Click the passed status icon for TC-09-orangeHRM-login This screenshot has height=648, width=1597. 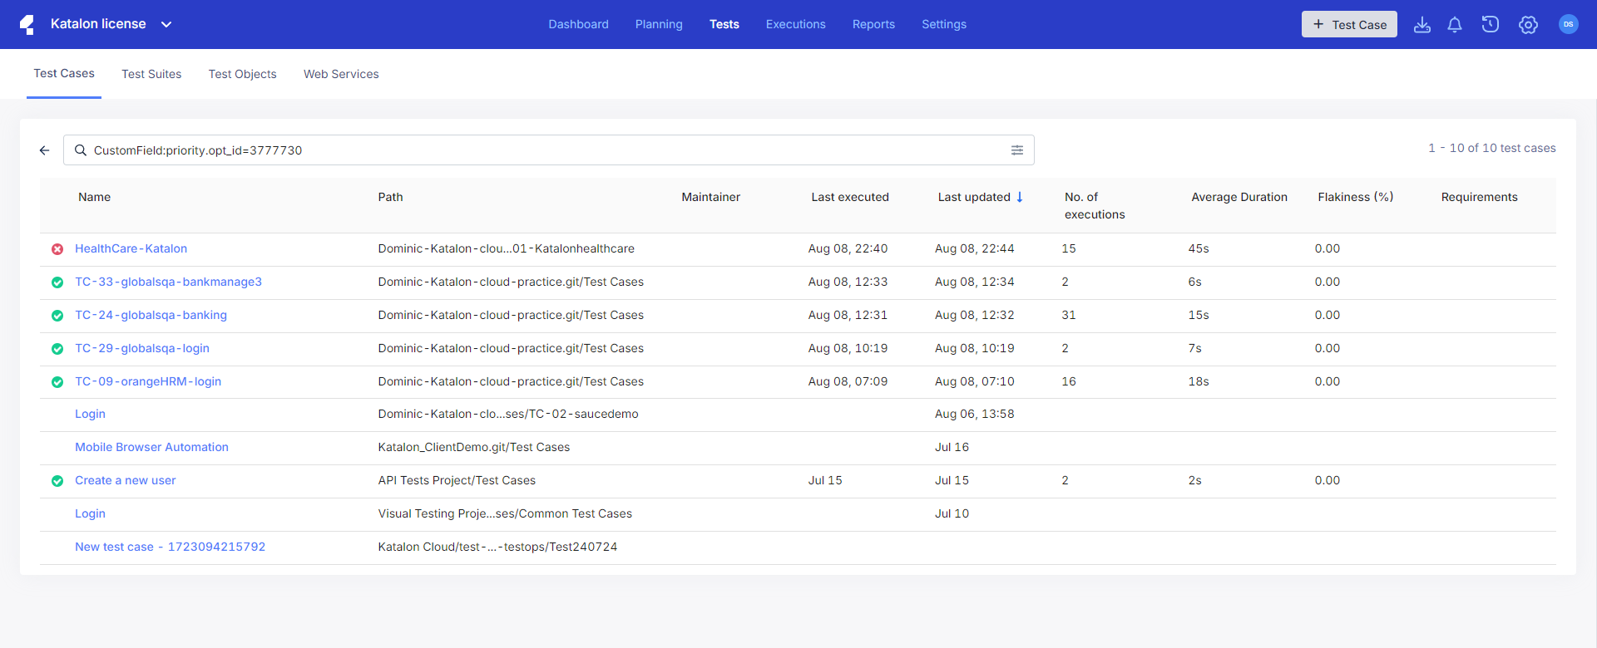coord(57,382)
